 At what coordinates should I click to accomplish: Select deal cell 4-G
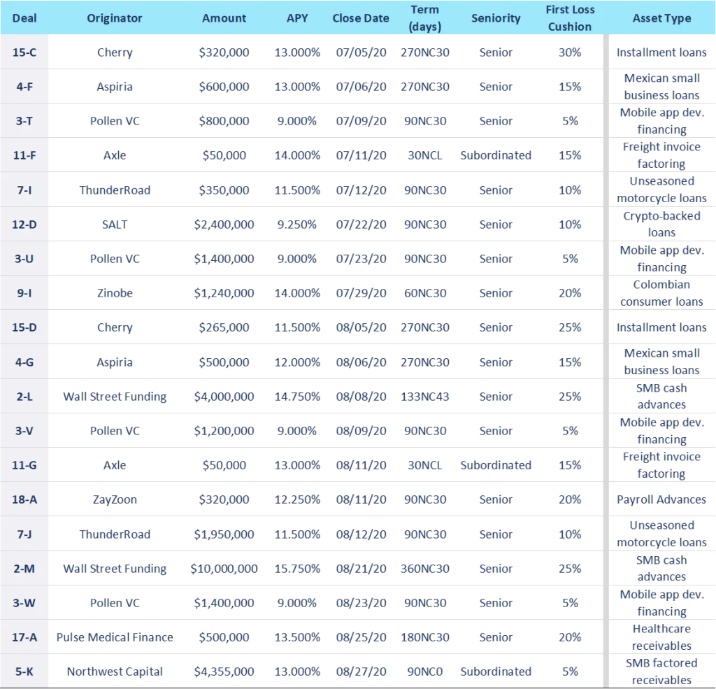(x=24, y=362)
